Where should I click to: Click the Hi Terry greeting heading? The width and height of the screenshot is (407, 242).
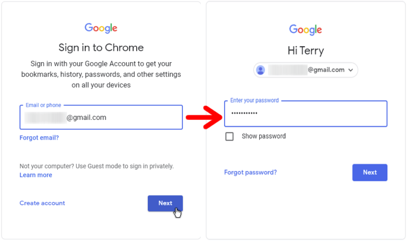[306, 51]
